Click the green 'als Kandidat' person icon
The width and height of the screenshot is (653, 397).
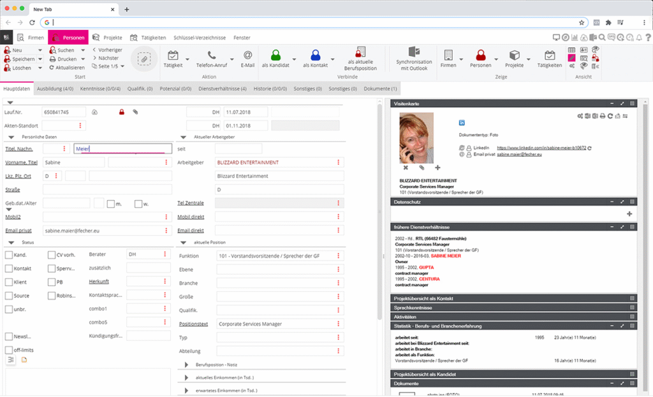click(275, 55)
